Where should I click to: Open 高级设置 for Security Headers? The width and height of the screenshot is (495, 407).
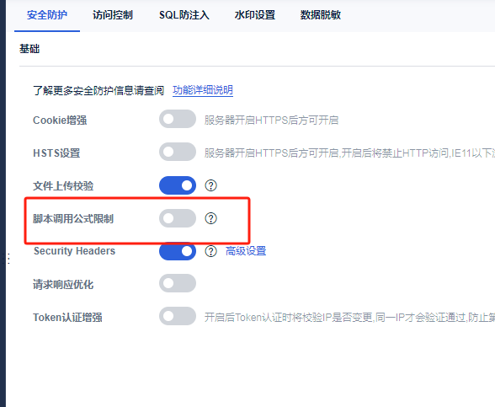(x=246, y=251)
